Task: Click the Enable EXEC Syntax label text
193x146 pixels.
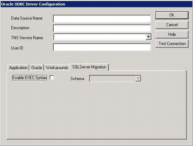Action: click(x=30, y=78)
